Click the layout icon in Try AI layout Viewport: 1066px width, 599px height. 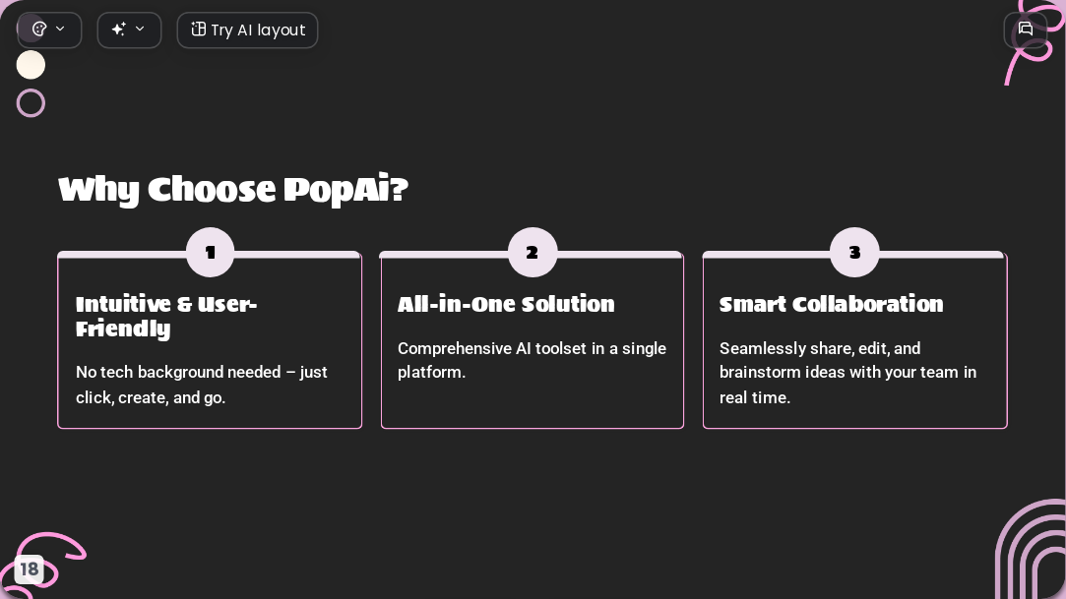coord(198,30)
